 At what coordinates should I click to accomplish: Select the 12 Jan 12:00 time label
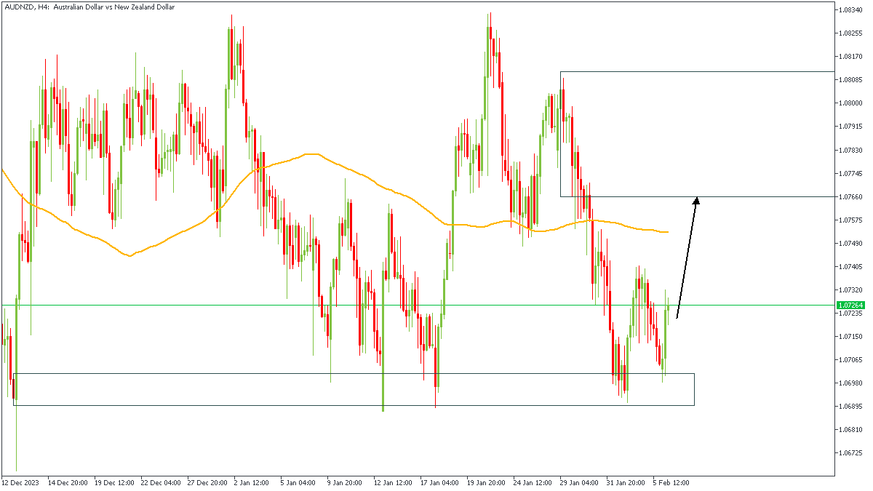pos(394,482)
